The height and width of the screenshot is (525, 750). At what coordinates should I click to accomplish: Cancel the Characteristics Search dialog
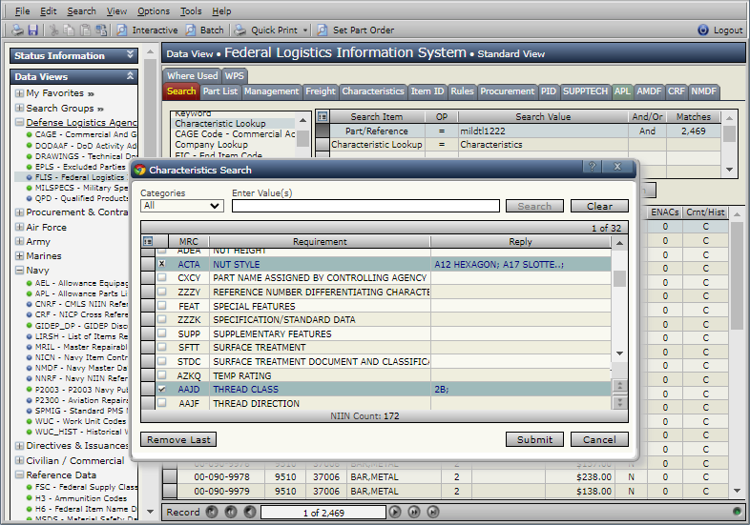point(599,439)
